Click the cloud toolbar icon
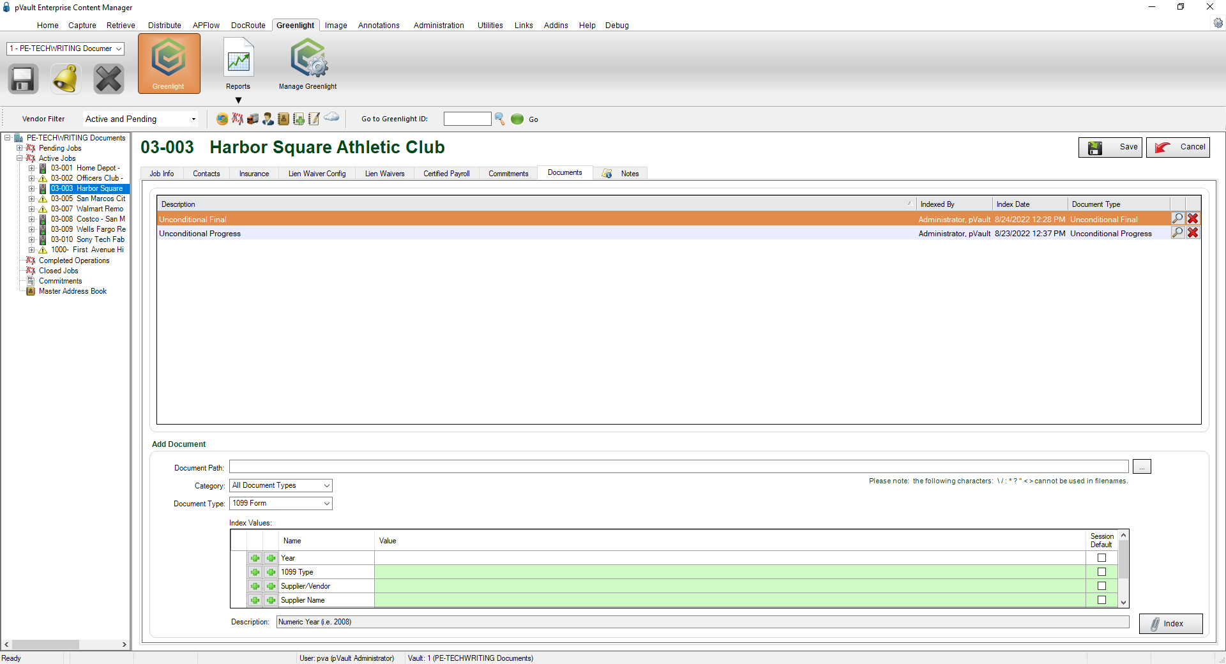1226x664 pixels. coord(331,117)
